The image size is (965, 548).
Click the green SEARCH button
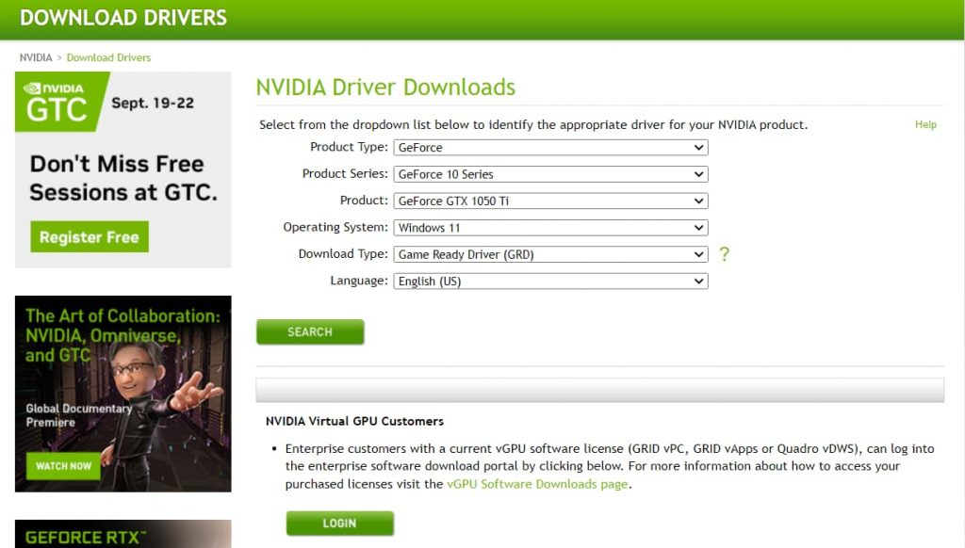pyautogui.click(x=310, y=332)
